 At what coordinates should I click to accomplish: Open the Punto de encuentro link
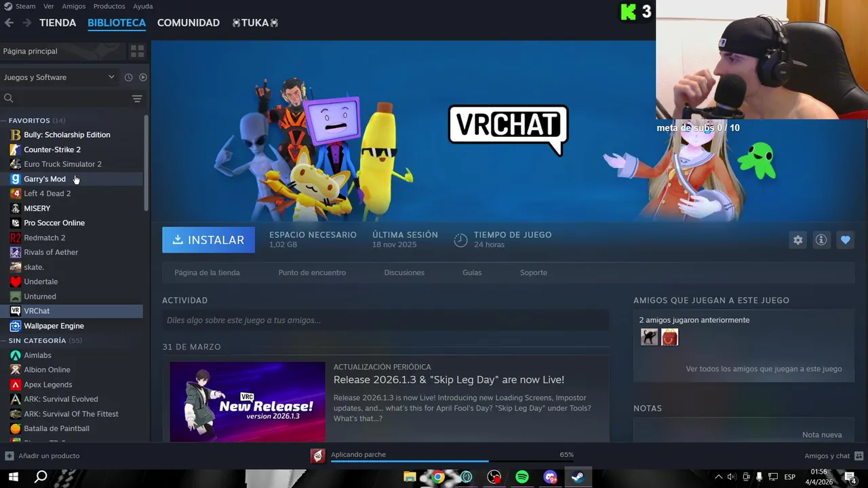(312, 272)
